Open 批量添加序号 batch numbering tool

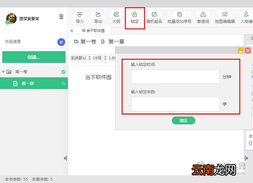point(179,17)
